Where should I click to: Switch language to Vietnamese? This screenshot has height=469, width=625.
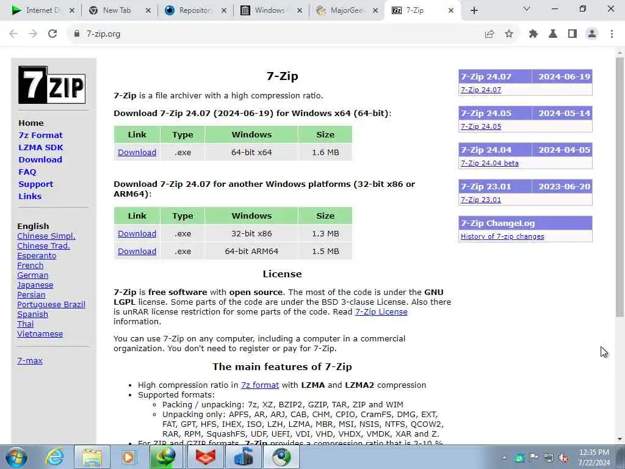(x=40, y=334)
